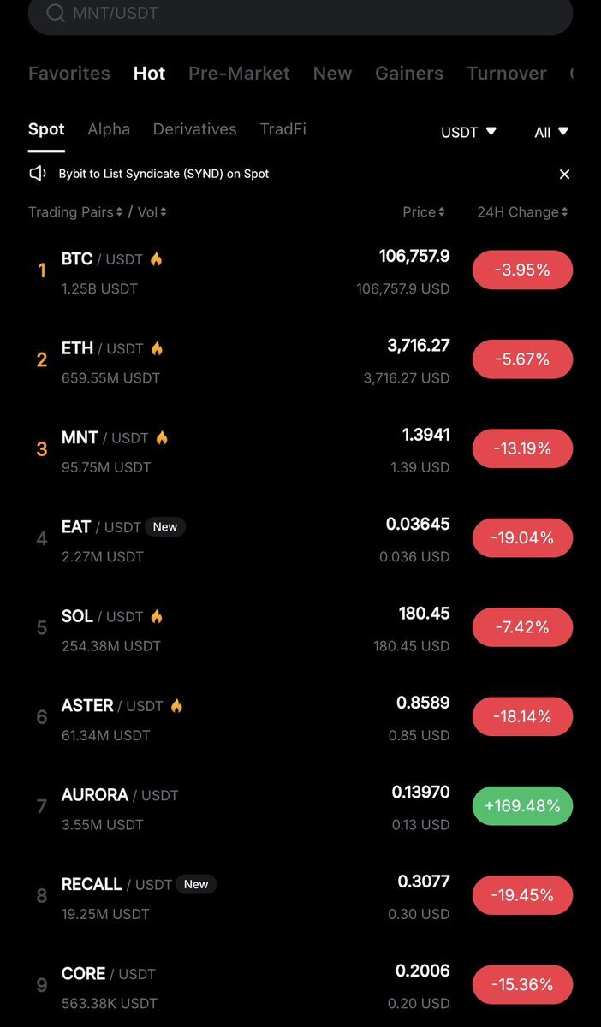Sort the list by Price
The height and width of the screenshot is (1027, 601).
(424, 212)
